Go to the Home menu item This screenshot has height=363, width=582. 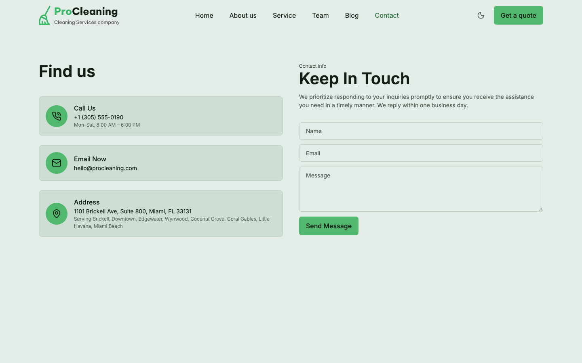[x=204, y=15]
